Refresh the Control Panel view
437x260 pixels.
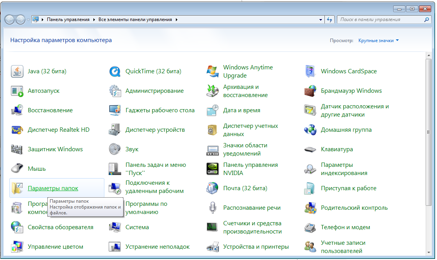coord(330,20)
